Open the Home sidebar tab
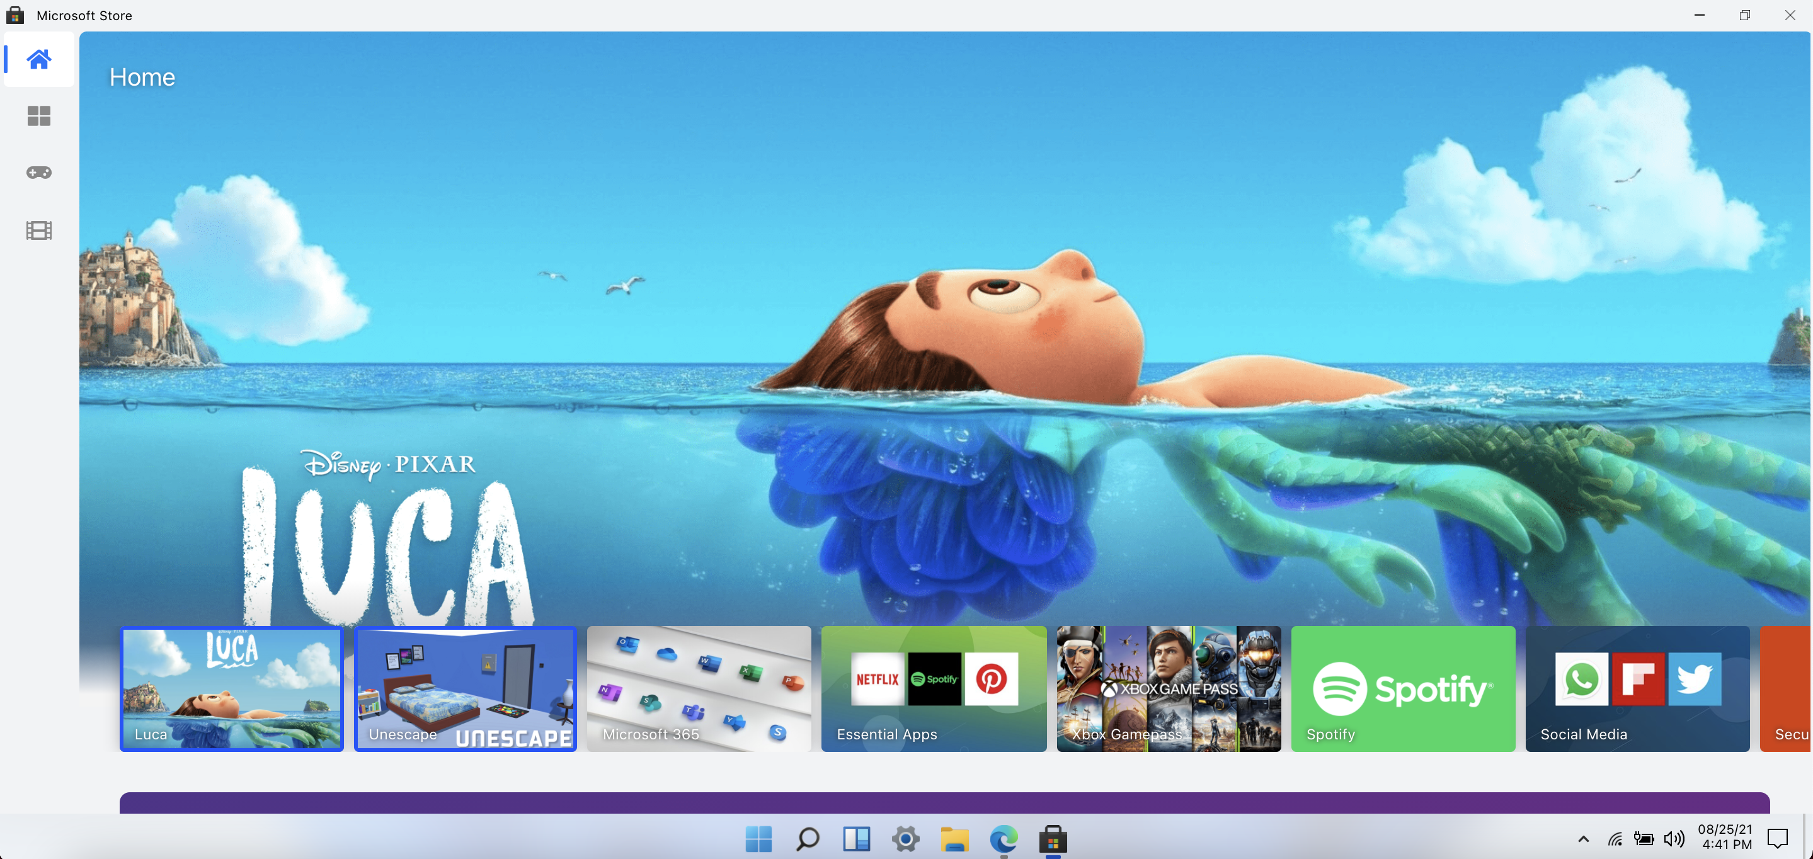The height and width of the screenshot is (859, 1813). point(38,60)
